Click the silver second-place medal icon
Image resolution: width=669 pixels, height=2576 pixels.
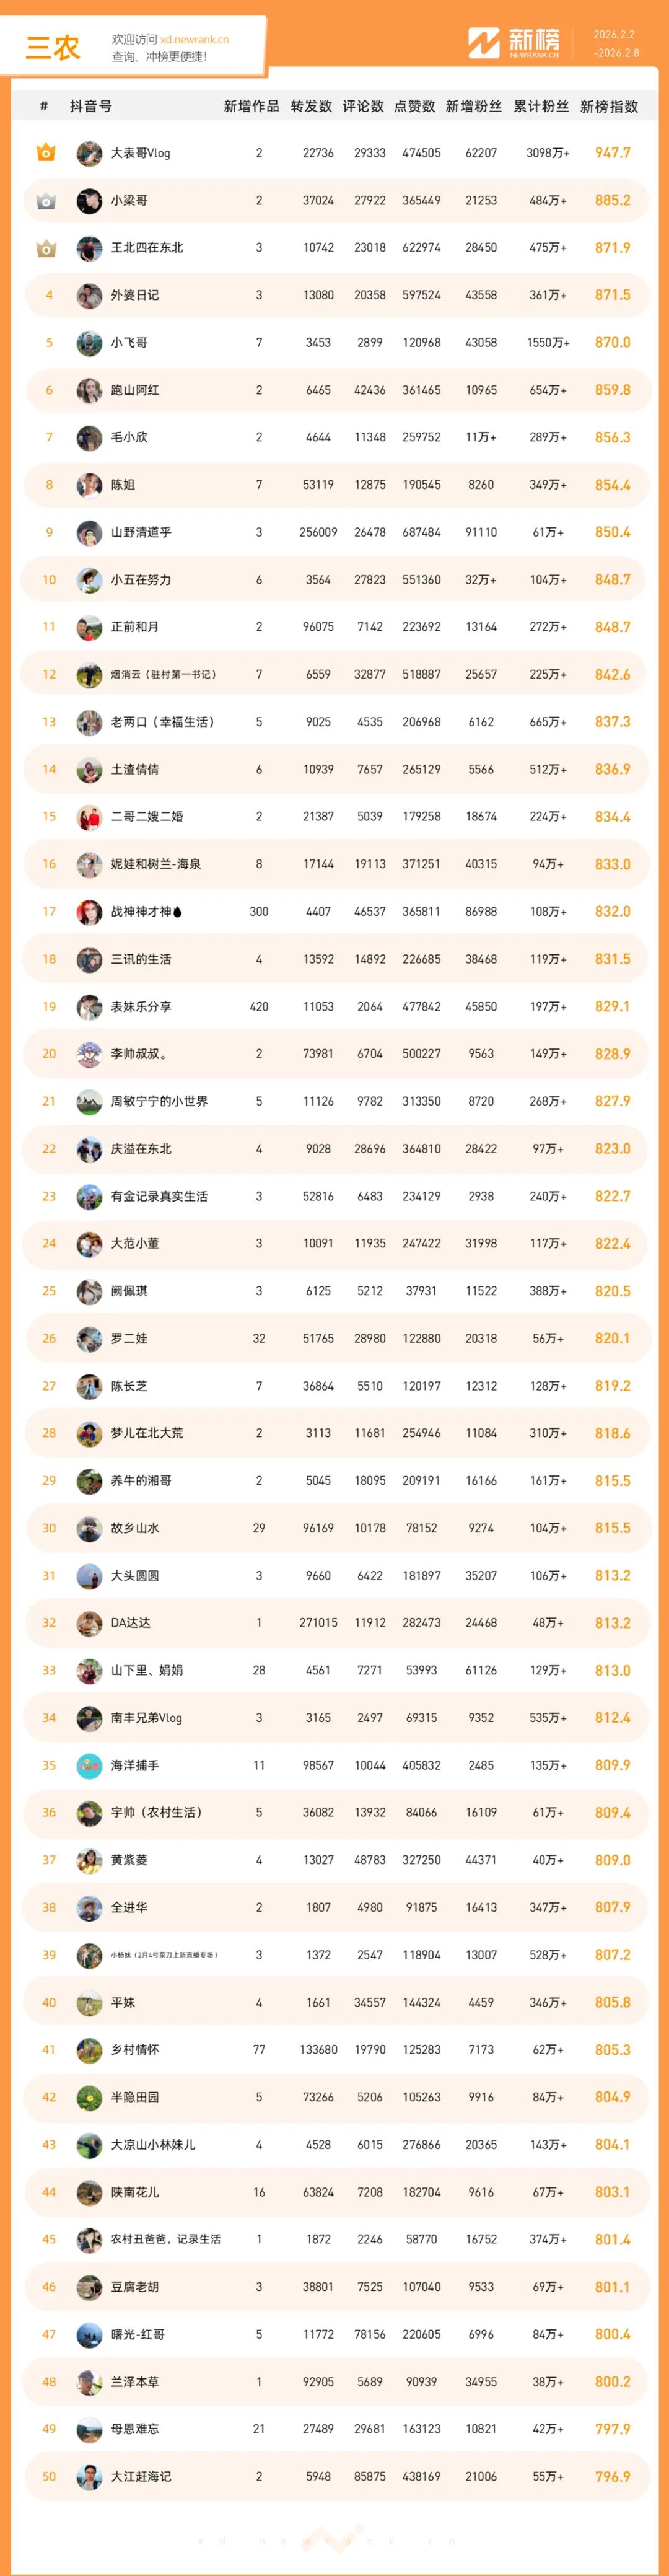click(46, 201)
